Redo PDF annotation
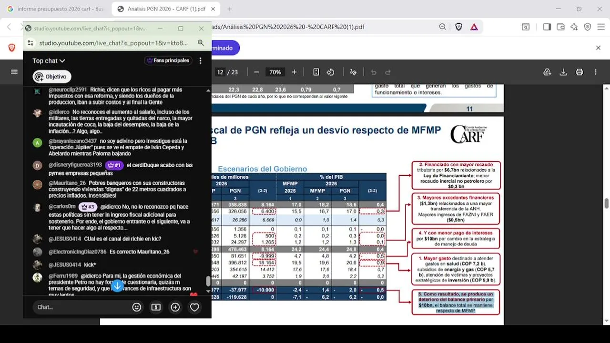 tap(388, 72)
